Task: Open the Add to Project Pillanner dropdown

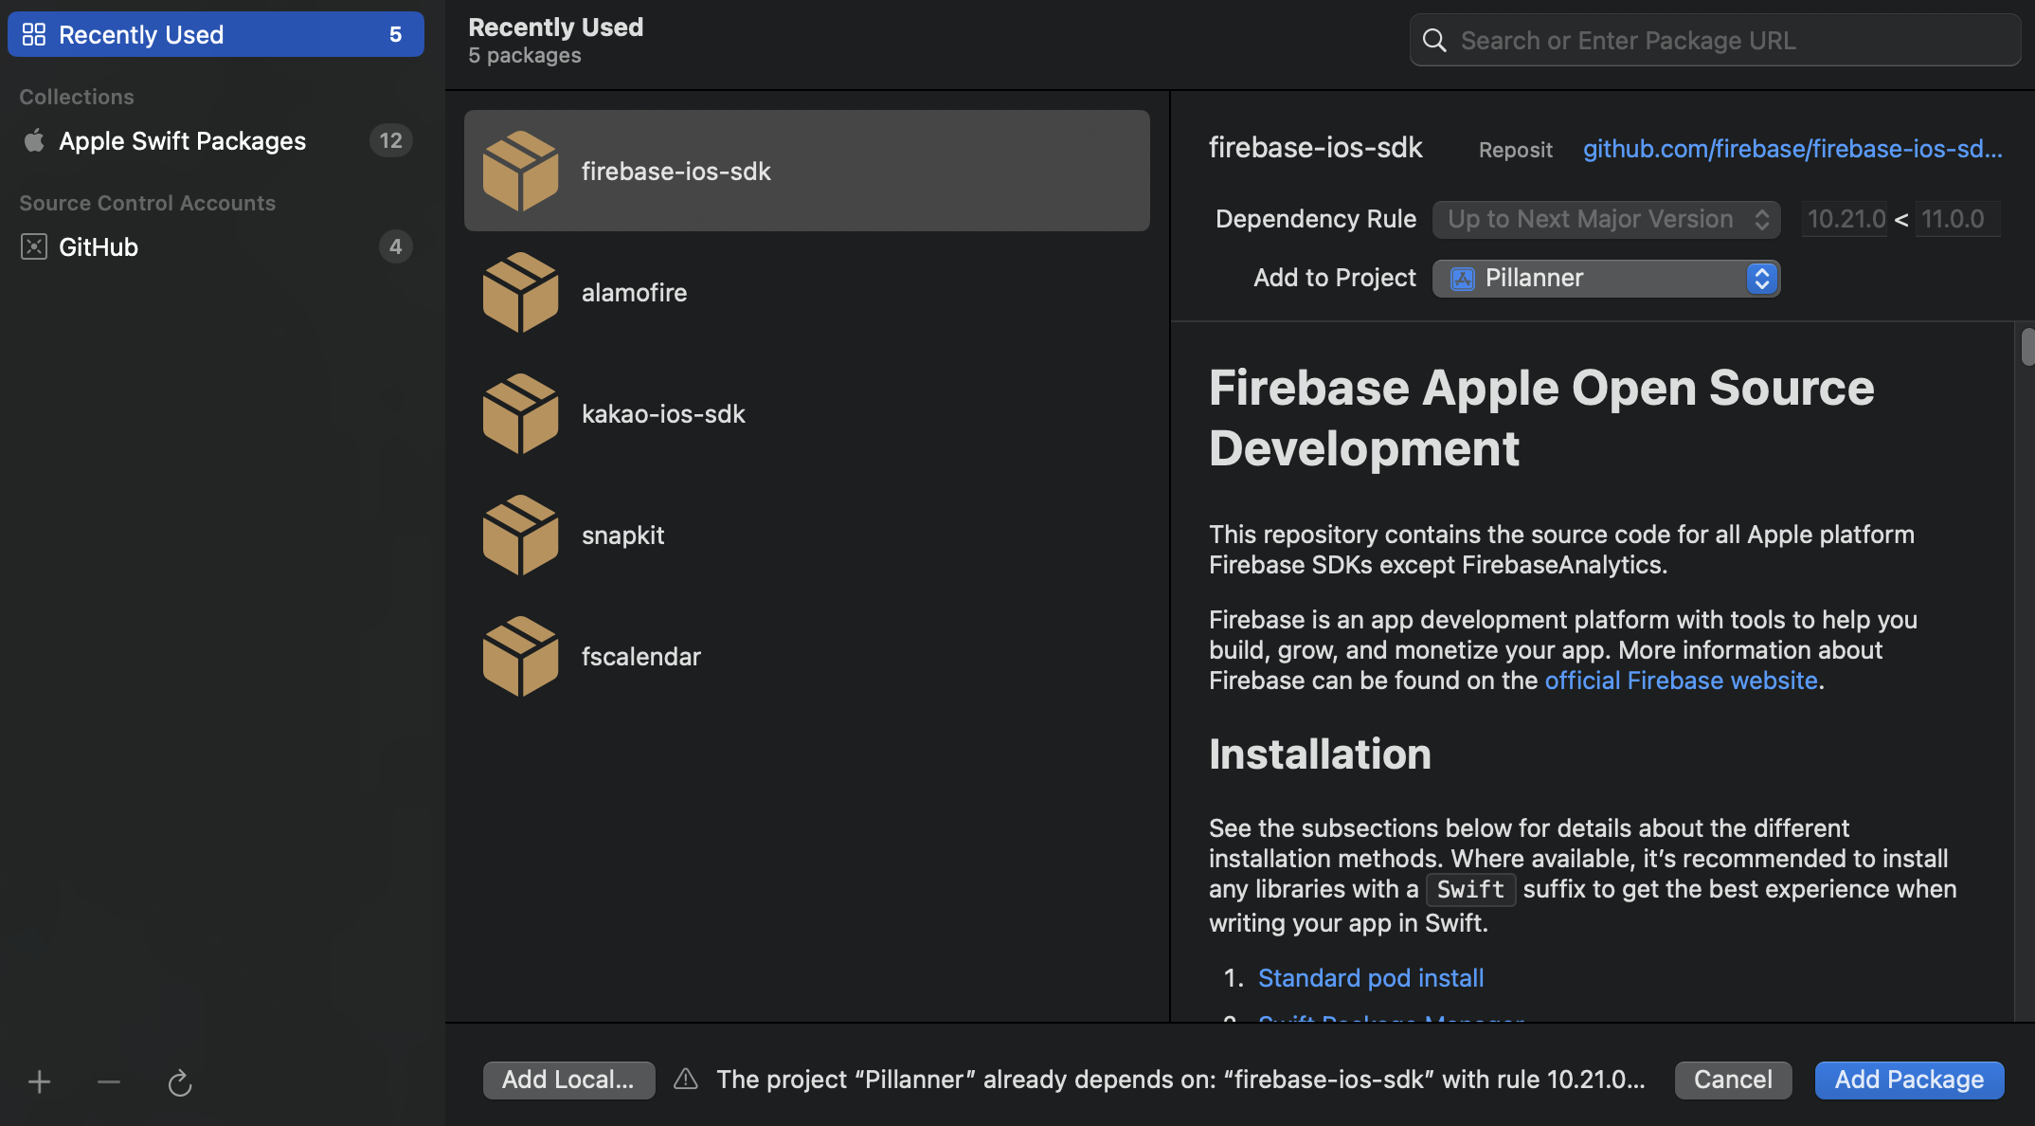Action: 1606,278
